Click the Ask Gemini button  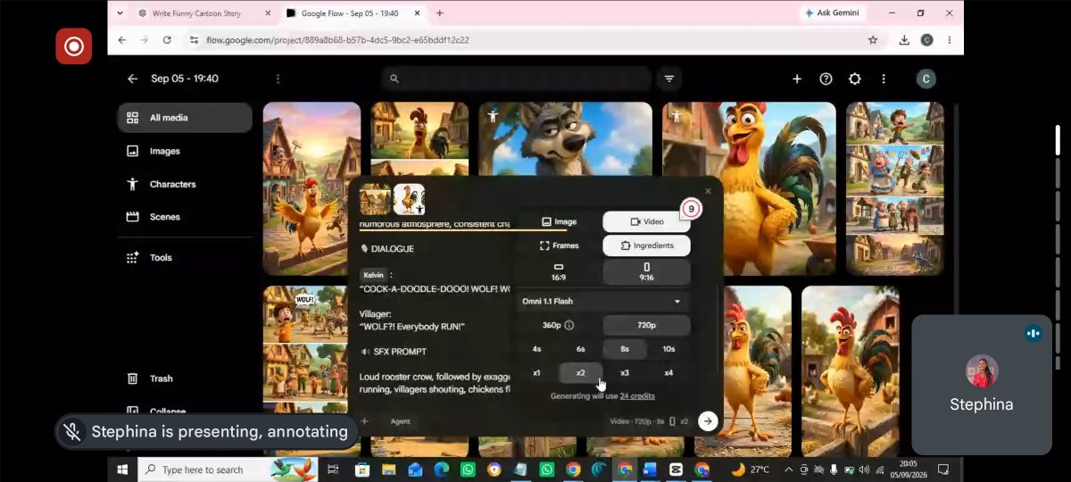pos(834,13)
